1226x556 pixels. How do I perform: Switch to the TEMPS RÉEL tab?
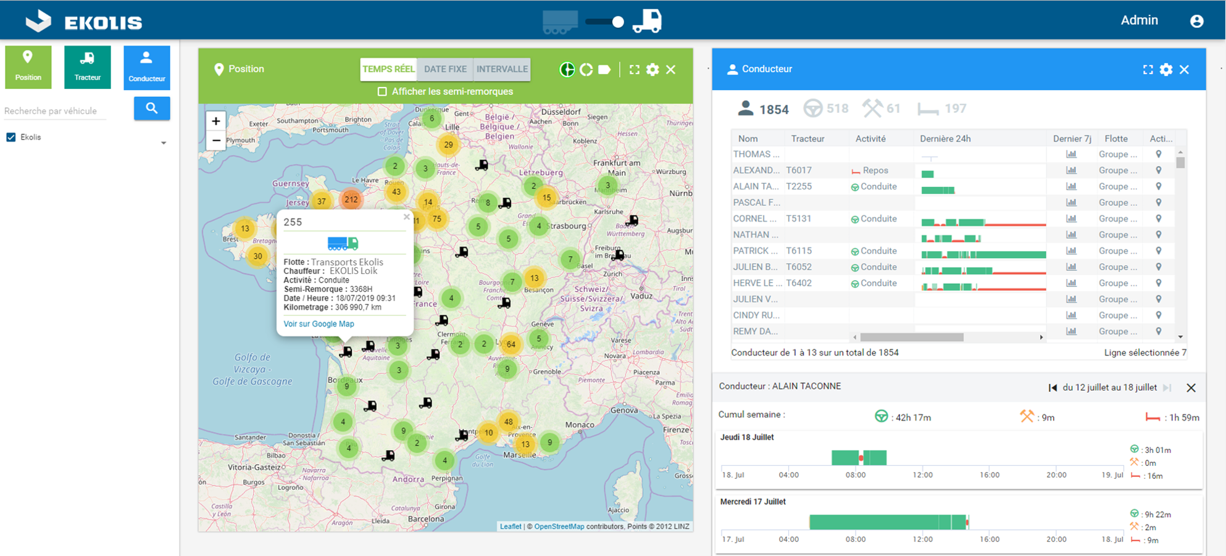pos(388,69)
